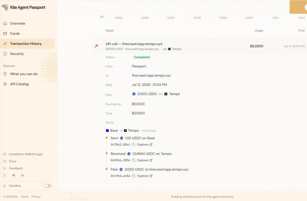Open the Feedback link
The image size is (307, 201).
tap(16, 168)
